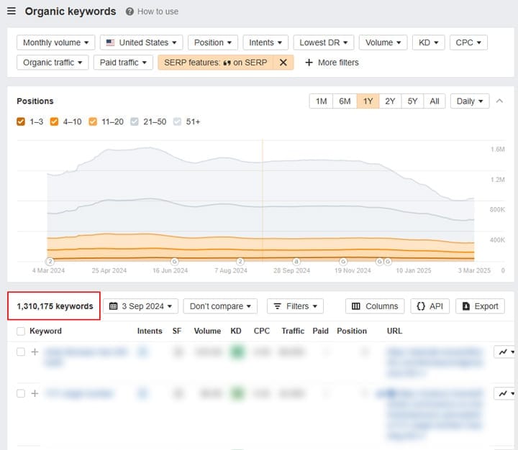Sort by the KD column header

[x=236, y=331]
